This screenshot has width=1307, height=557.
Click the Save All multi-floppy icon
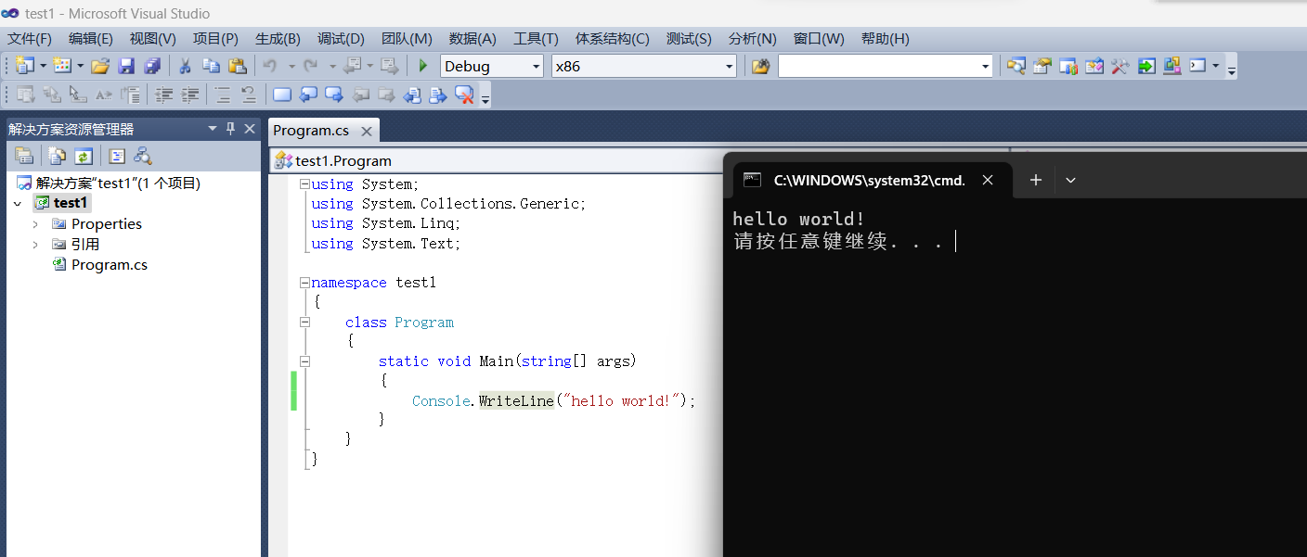152,66
